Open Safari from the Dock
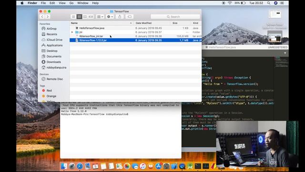 (80, 166)
